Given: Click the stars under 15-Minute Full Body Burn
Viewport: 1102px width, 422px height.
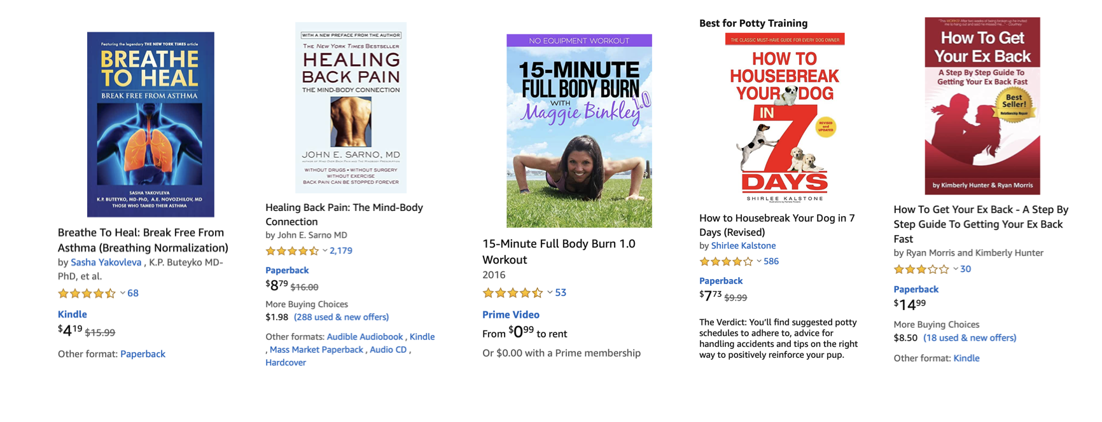Looking at the screenshot, I should [x=512, y=293].
